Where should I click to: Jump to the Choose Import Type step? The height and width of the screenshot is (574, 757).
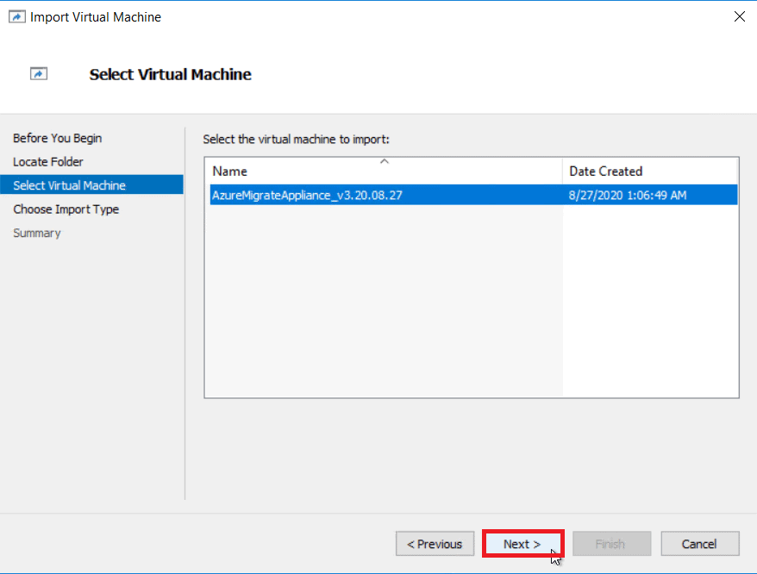coord(65,209)
